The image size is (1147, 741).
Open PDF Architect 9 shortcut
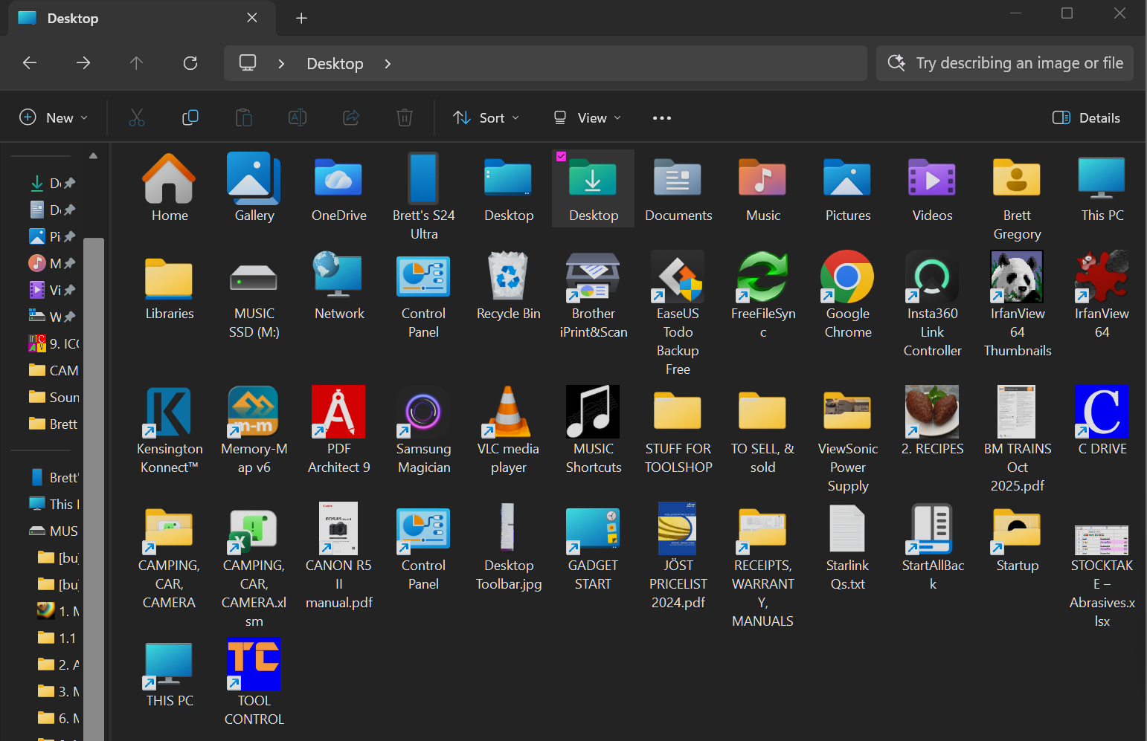[339, 412]
